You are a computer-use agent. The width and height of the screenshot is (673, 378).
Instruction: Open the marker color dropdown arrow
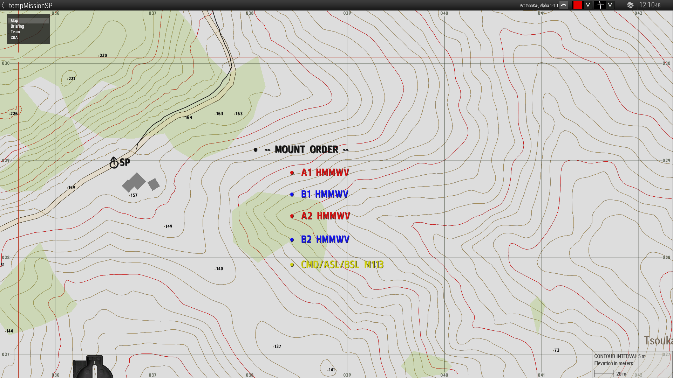(588, 5)
